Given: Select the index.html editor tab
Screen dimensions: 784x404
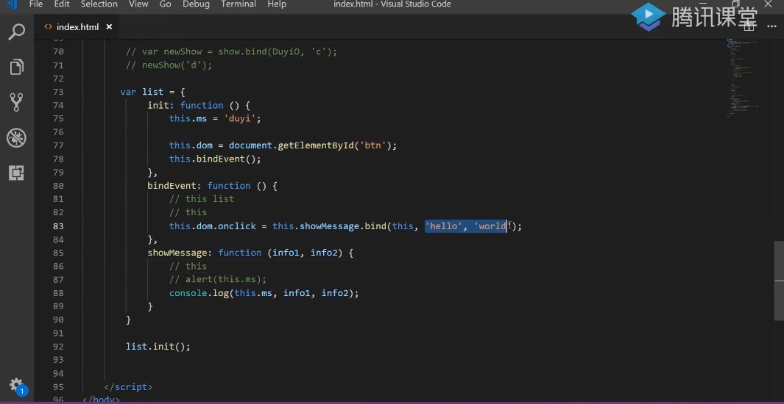Looking at the screenshot, I should (77, 27).
